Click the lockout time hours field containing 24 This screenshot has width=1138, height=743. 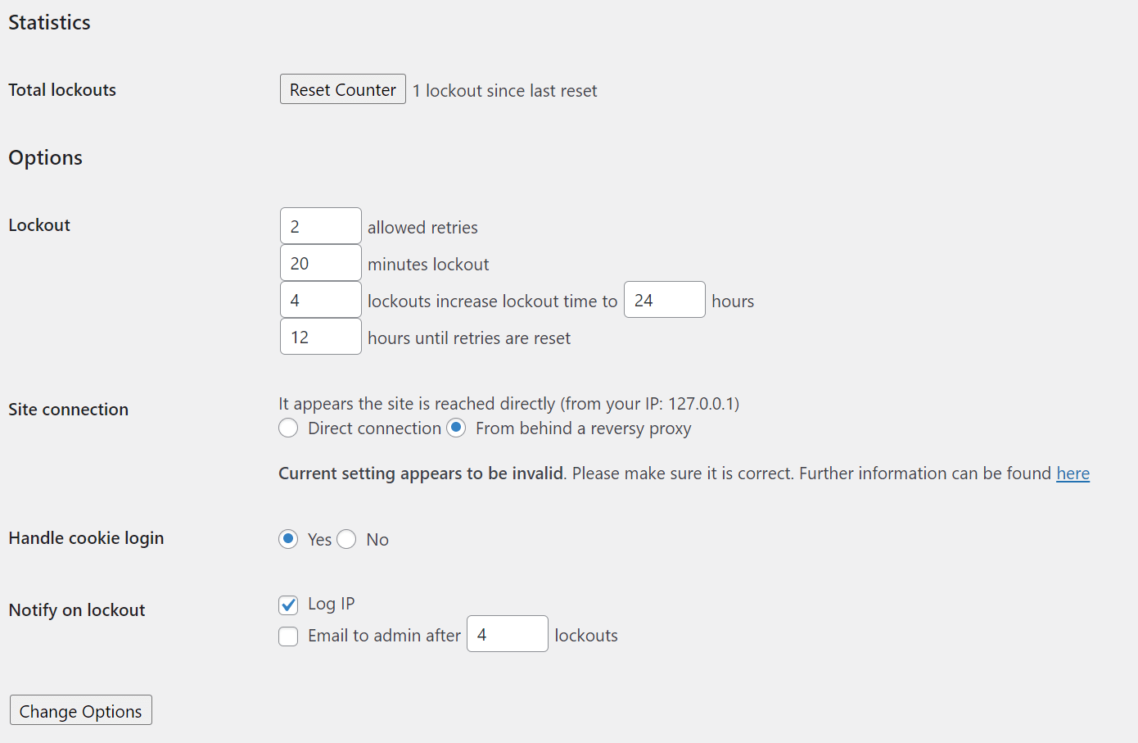click(664, 300)
